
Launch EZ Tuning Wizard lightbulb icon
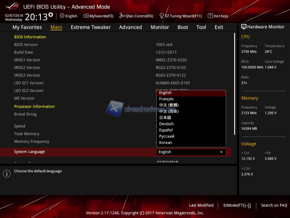(x=162, y=16)
